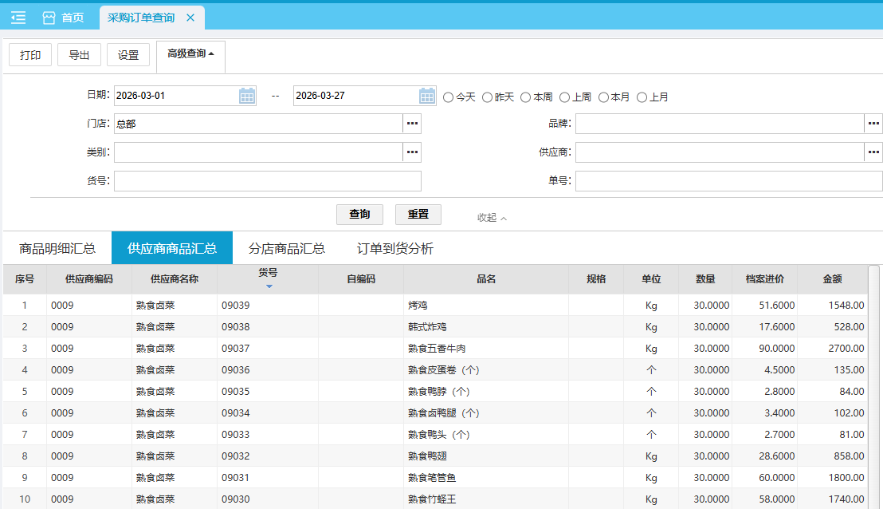This screenshot has width=883, height=509.
Task: Click the 货号 column sort arrow
Action: pos(269,286)
